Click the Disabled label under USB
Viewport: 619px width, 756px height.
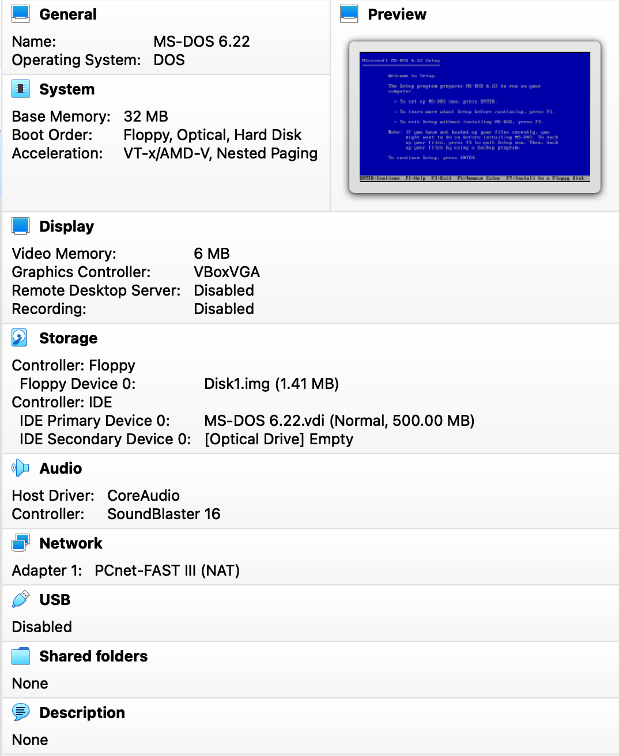point(41,626)
